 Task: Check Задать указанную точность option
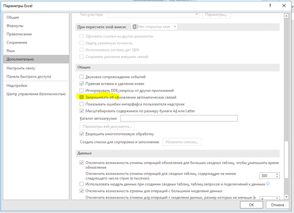tap(82, 43)
